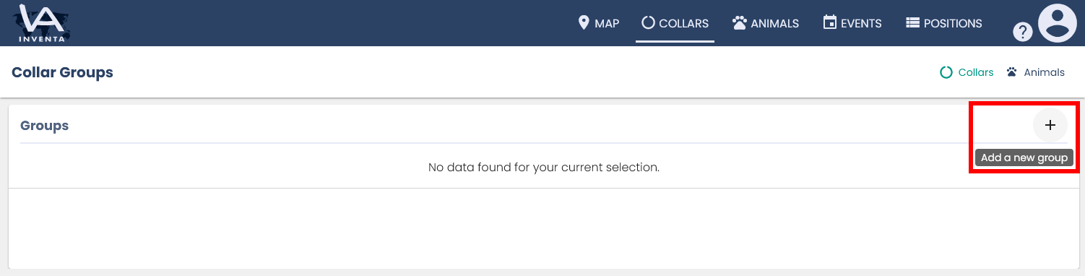The height and width of the screenshot is (276, 1085).
Task: Click the 'Add a new group' tooltip
Action: tap(1024, 158)
